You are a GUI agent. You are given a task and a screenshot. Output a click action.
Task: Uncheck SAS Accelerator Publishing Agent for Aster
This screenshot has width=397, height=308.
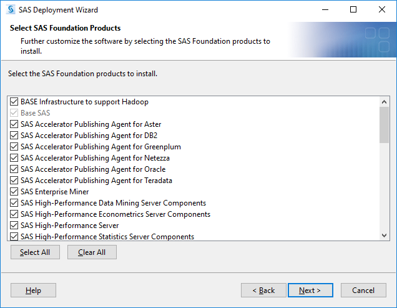(14, 124)
